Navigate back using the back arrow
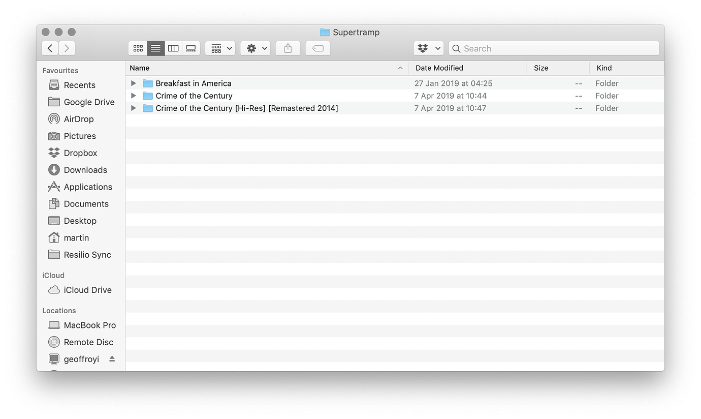This screenshot has width=701, height=419. [x=49, y=48]
